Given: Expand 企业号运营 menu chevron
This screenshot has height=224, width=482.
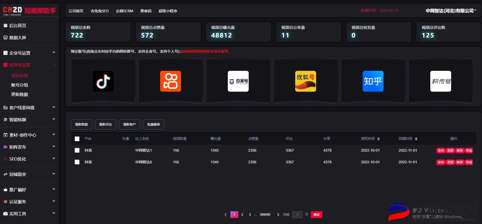Looking at the screenshot, I should coord(54,52).
